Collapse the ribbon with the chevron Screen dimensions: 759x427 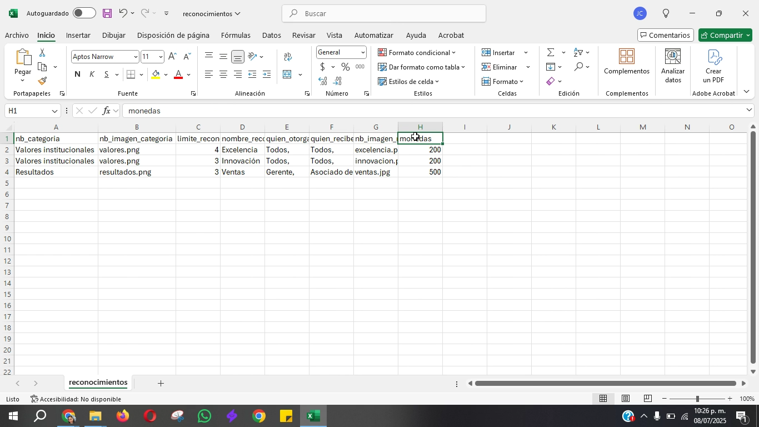pyautogui.click(x=746, y=92)
